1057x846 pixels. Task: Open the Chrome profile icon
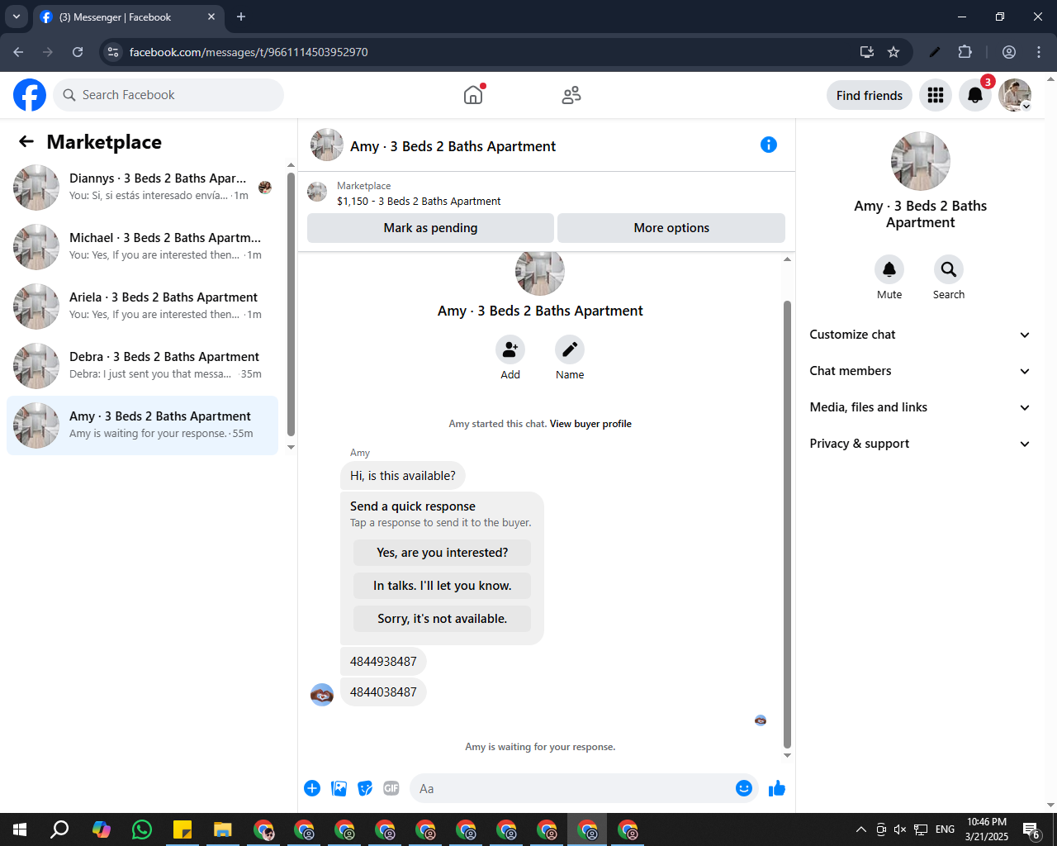coord(1009,52)
